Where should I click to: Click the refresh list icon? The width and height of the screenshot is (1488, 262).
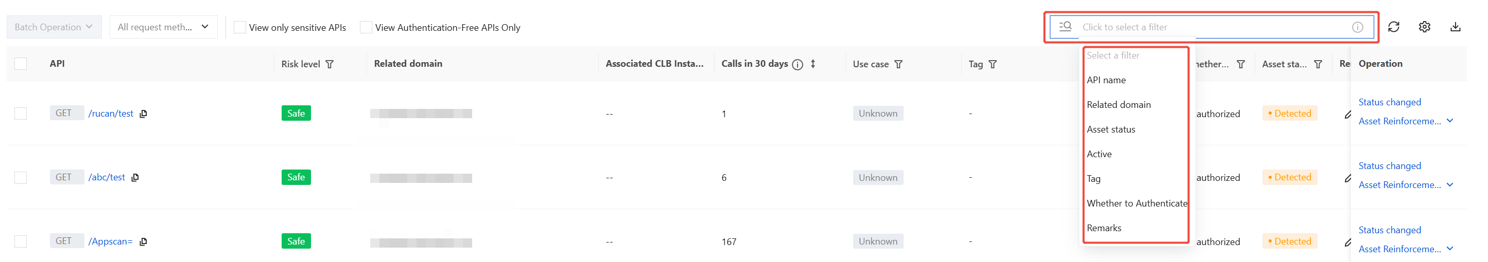coord(1393,27)
